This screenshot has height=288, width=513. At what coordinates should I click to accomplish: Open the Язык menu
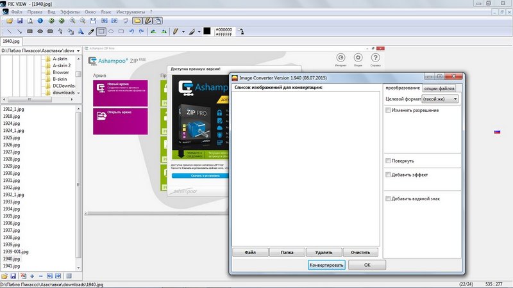click(106, 12)
